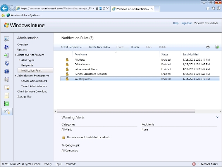Open Service Administrators page
This screenshot has width=222, height=167.
point(34,81)
